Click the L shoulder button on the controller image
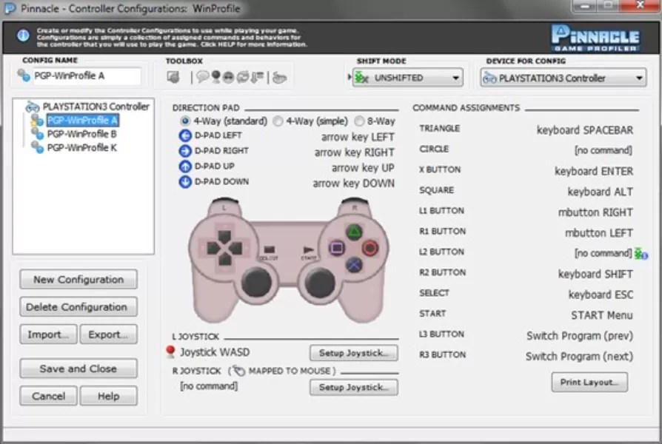The height and width of the screenshot is (444, 662). point(224,206)
